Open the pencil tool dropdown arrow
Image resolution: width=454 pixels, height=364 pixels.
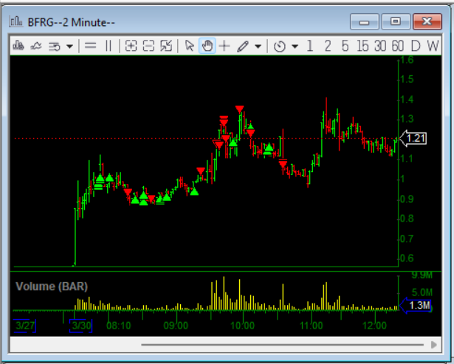[x=258, y=46]
